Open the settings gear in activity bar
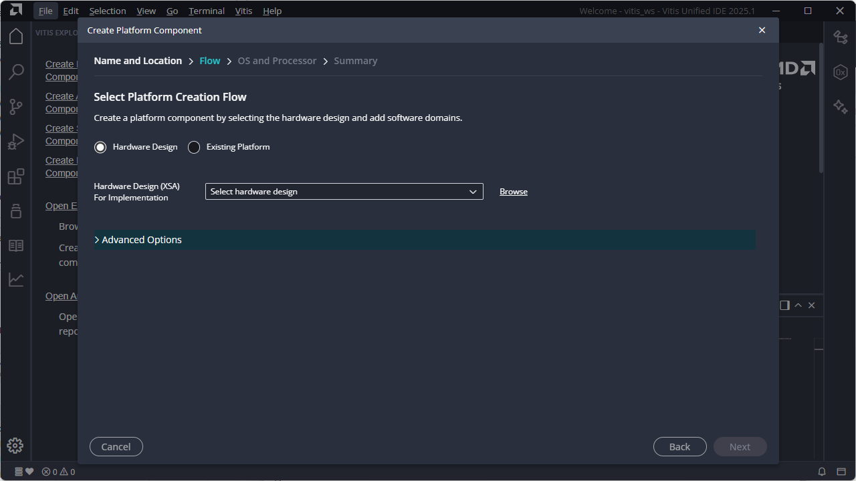Screen dimensions: 856x481 click(x=15, y=446)
